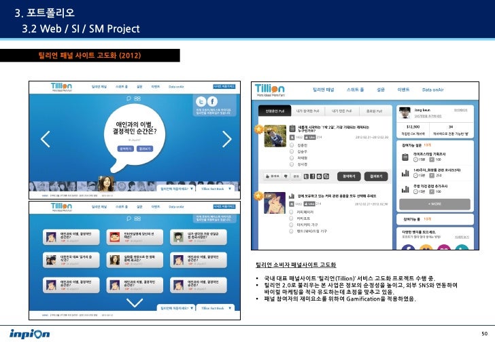Open Data onAir menu on speech-bubble page
Image resolution: width=495 pixels, height=342 pixels.
pos(176,87)
